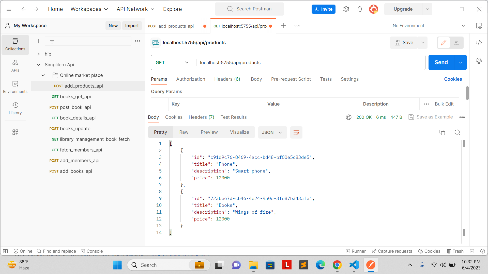This screenshot has height=274, width=488.
Task: Switch to the APIs sidebar panel
Action: click(15, 65)
